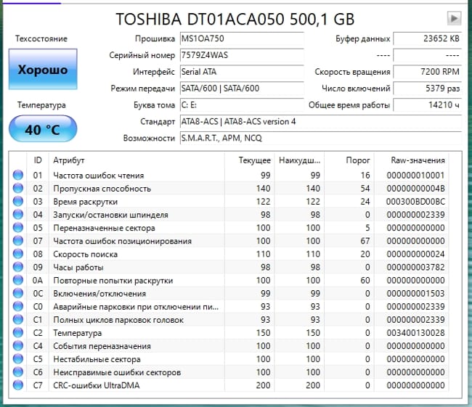Click raw value 000300BD00BC
This screenshot has width=472, height=407.
pos(415,201)
